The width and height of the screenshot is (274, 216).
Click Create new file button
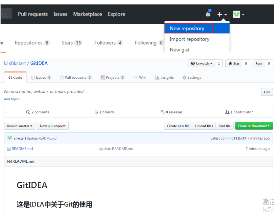[178, 126]
